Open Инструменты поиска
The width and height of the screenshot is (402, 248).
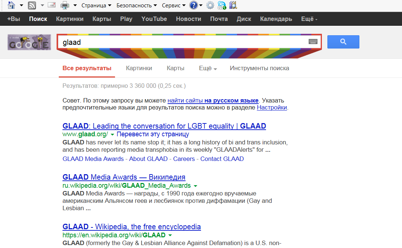click(259, 68)
